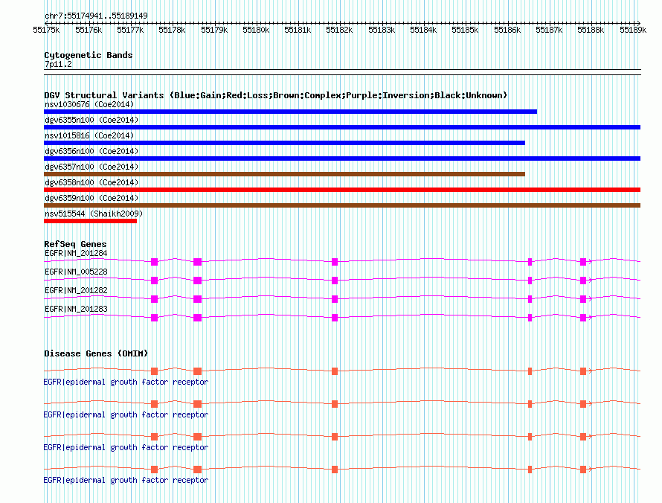
Task: Click the exon box of EGFR|NM_201282 near 55182k
Action: click(x=335, y=299)
